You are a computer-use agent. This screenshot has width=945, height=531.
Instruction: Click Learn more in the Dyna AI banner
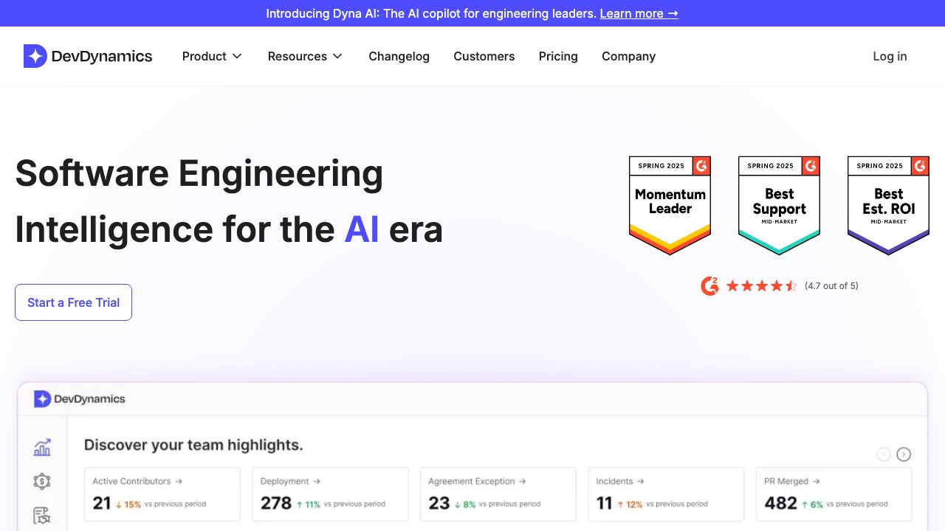pos(639,13)
